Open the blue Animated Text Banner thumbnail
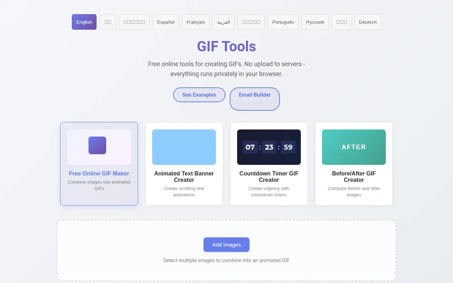This screenshot has width=453, height=283. (x=184, y=147)
